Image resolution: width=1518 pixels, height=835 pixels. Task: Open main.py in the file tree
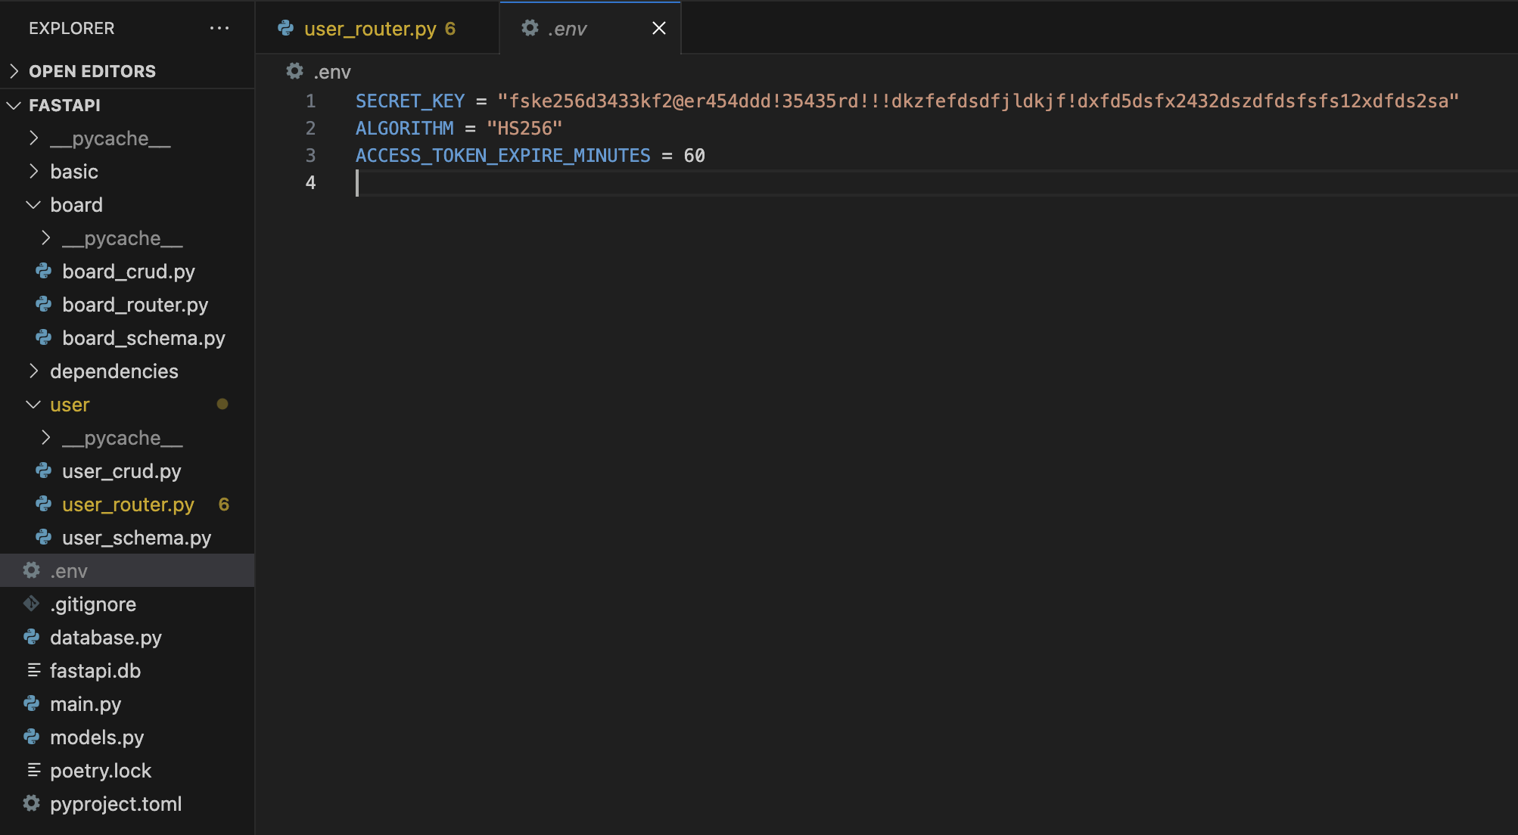pyautogui.click(x=86, y=704)
